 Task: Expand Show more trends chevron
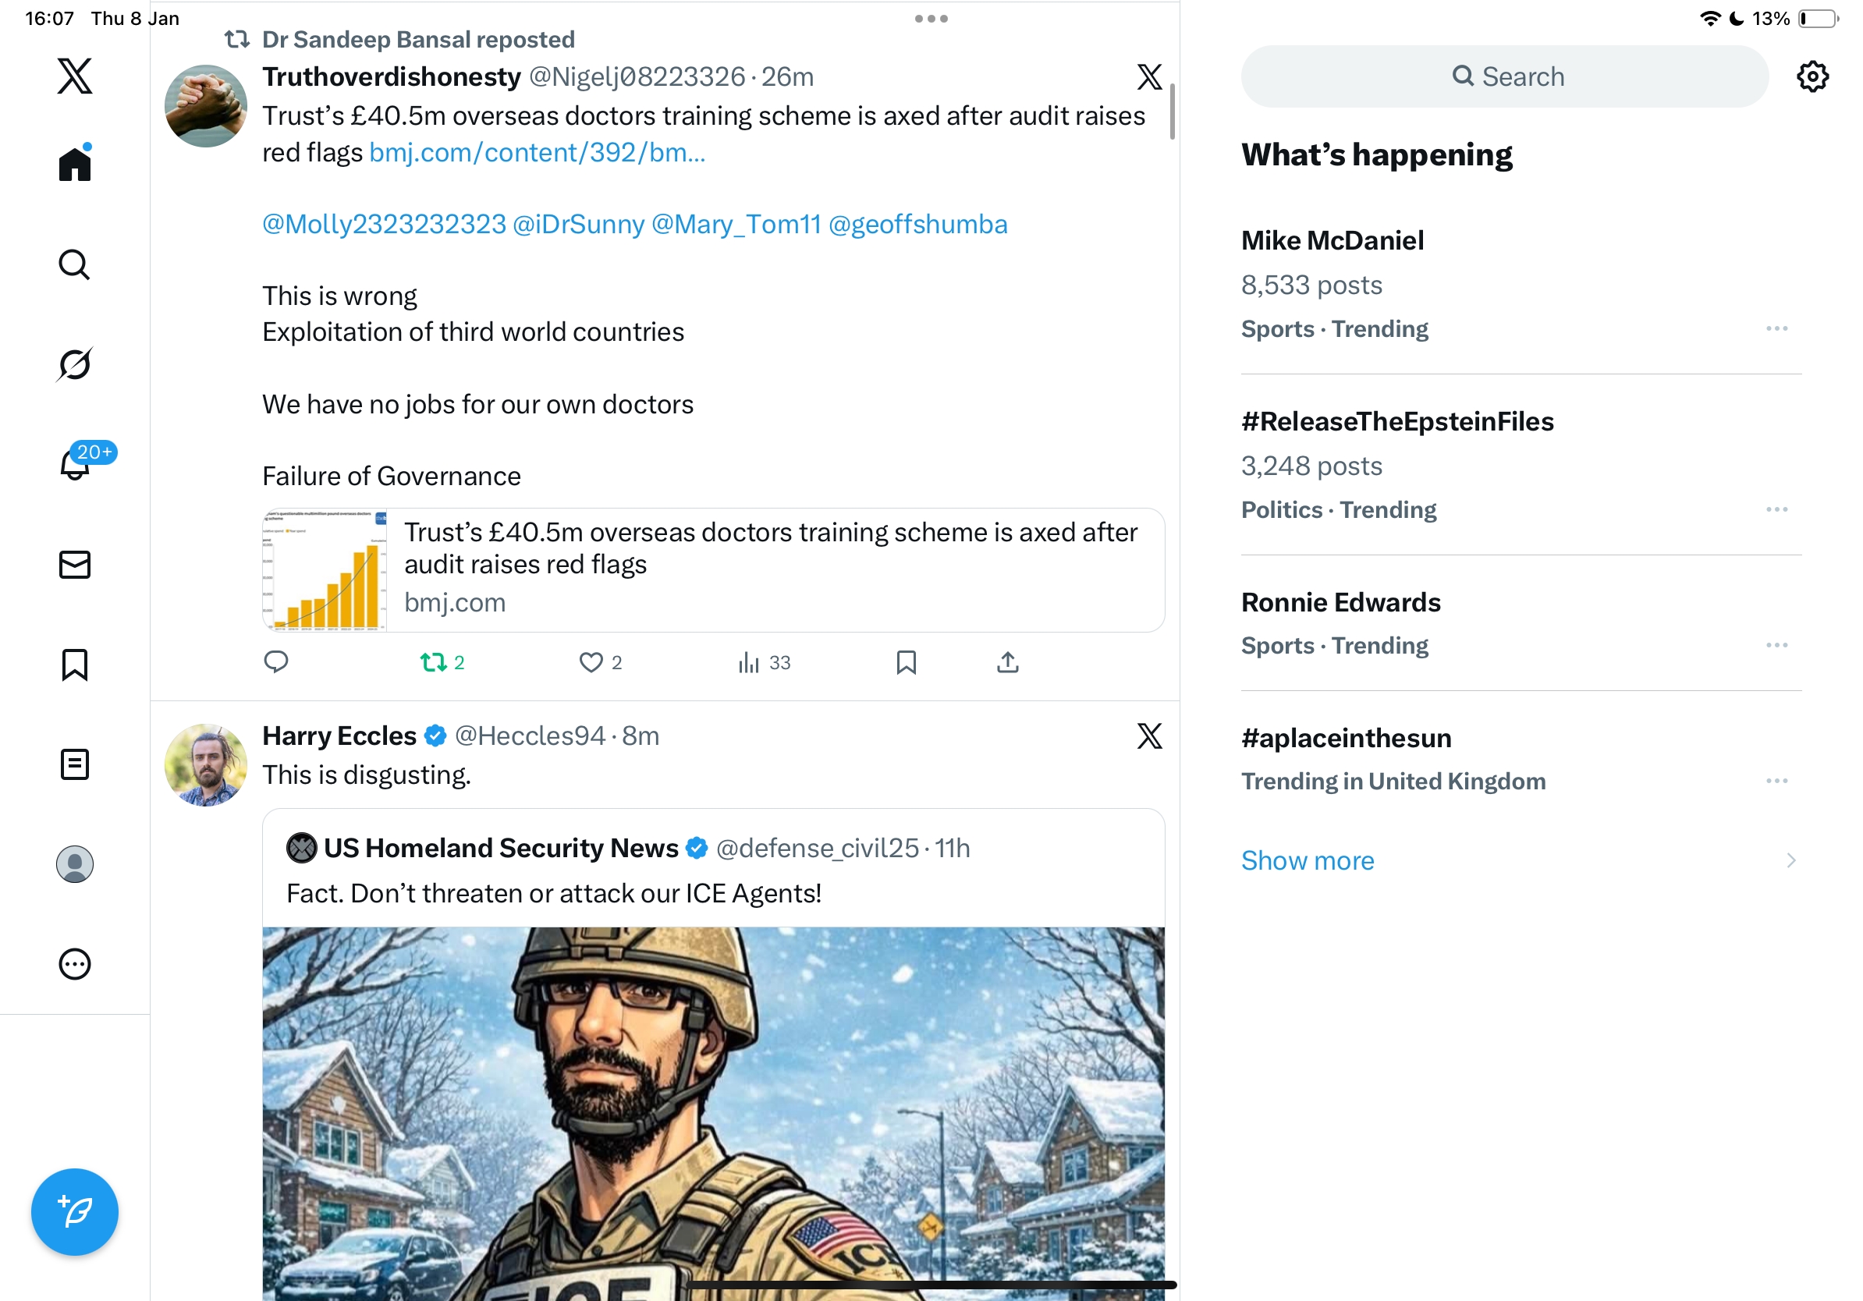click(1790, 860)
